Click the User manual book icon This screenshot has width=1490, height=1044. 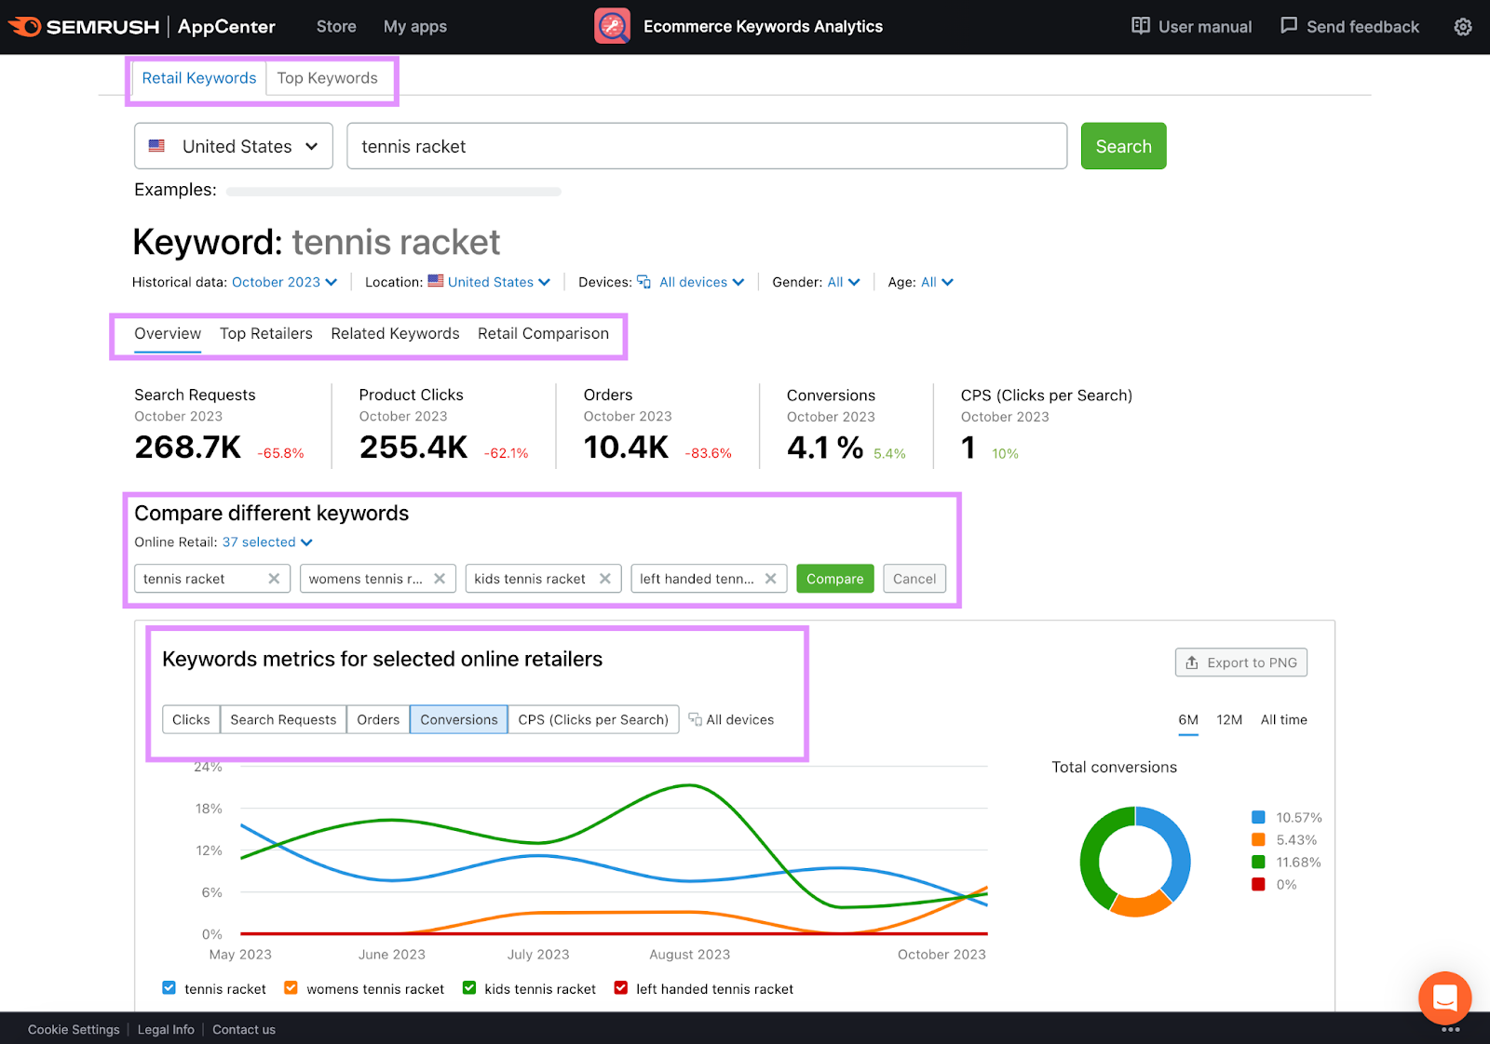coord(1140,26)
